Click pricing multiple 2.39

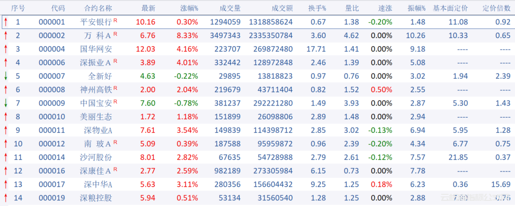(x=504, y=76)
